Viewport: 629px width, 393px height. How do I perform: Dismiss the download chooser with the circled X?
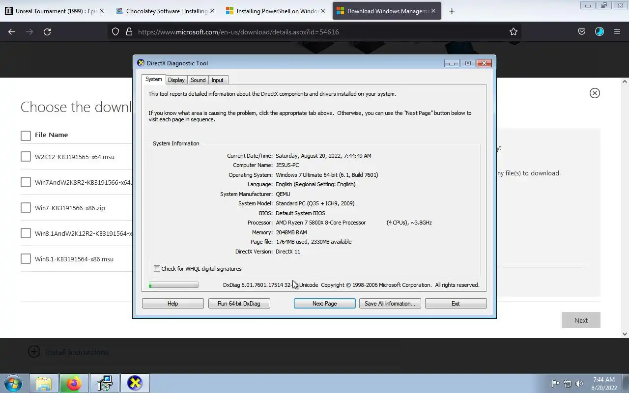click(x=595, y=93)
